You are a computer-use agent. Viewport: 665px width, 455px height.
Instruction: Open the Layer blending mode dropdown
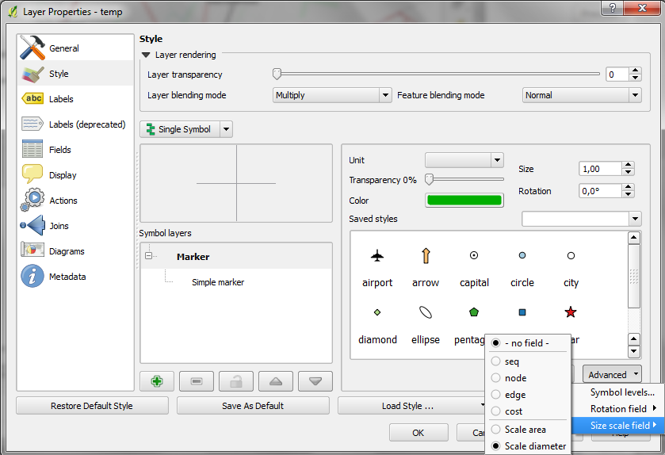point(332,95)
